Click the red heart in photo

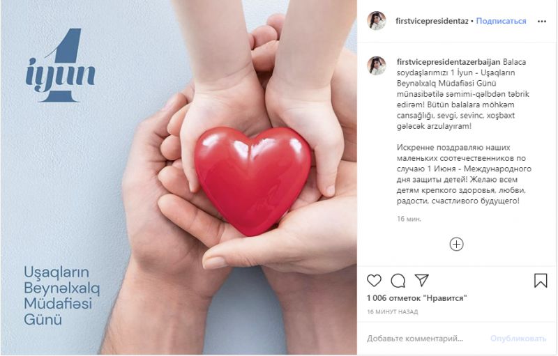(x=253, y=180)
